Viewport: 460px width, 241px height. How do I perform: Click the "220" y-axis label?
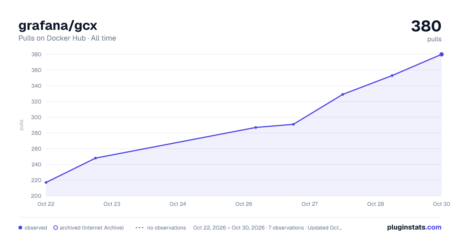click(36, 180)
